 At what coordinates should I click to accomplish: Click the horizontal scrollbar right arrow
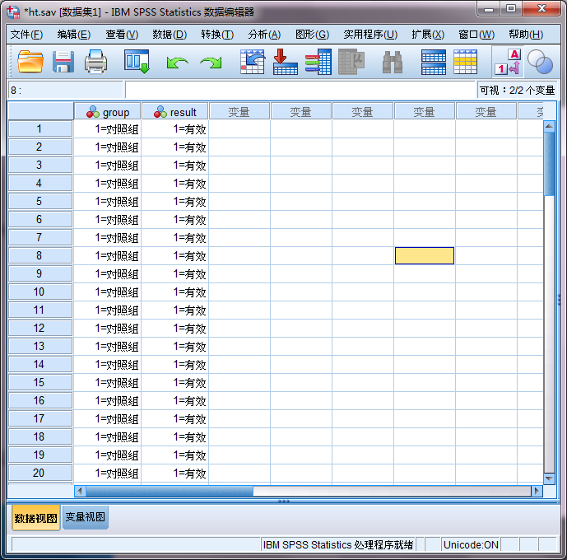click(537, 492)
